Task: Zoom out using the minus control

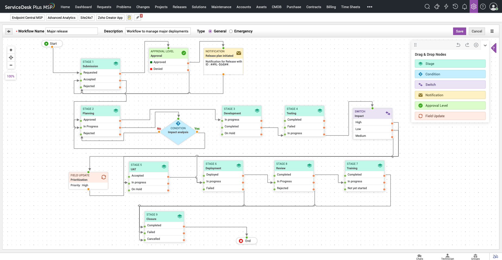Action: [x=11, y=65]
